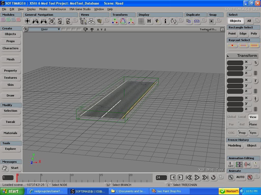Click the SRT animation editing icon
This screenshot has height=195, width=261.
231,165
